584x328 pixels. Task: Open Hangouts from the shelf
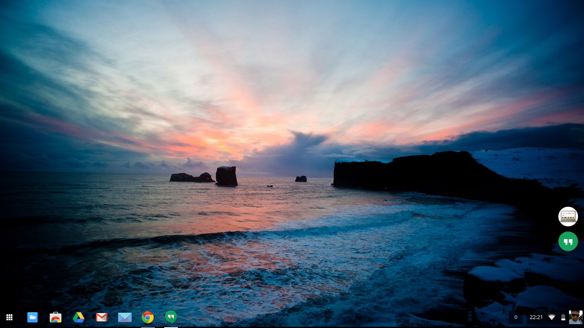click(171, 317)
